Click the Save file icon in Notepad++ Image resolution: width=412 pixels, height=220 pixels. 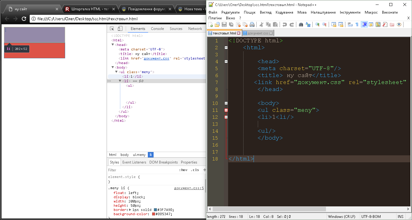tap(224, 25)
